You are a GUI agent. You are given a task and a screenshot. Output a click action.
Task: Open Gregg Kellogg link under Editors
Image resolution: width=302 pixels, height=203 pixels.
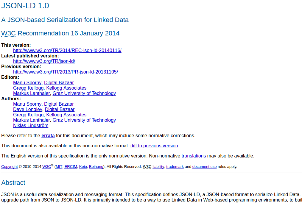[28, 88]
